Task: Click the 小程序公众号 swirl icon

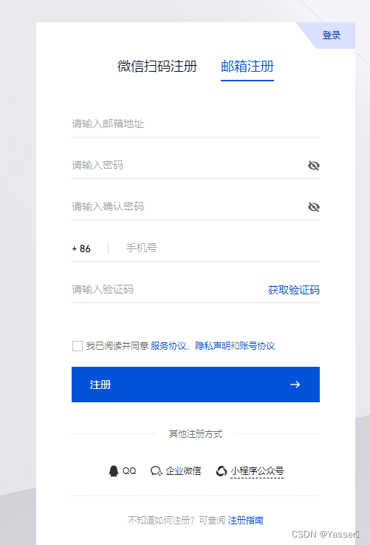Action: tap(222, 471)
